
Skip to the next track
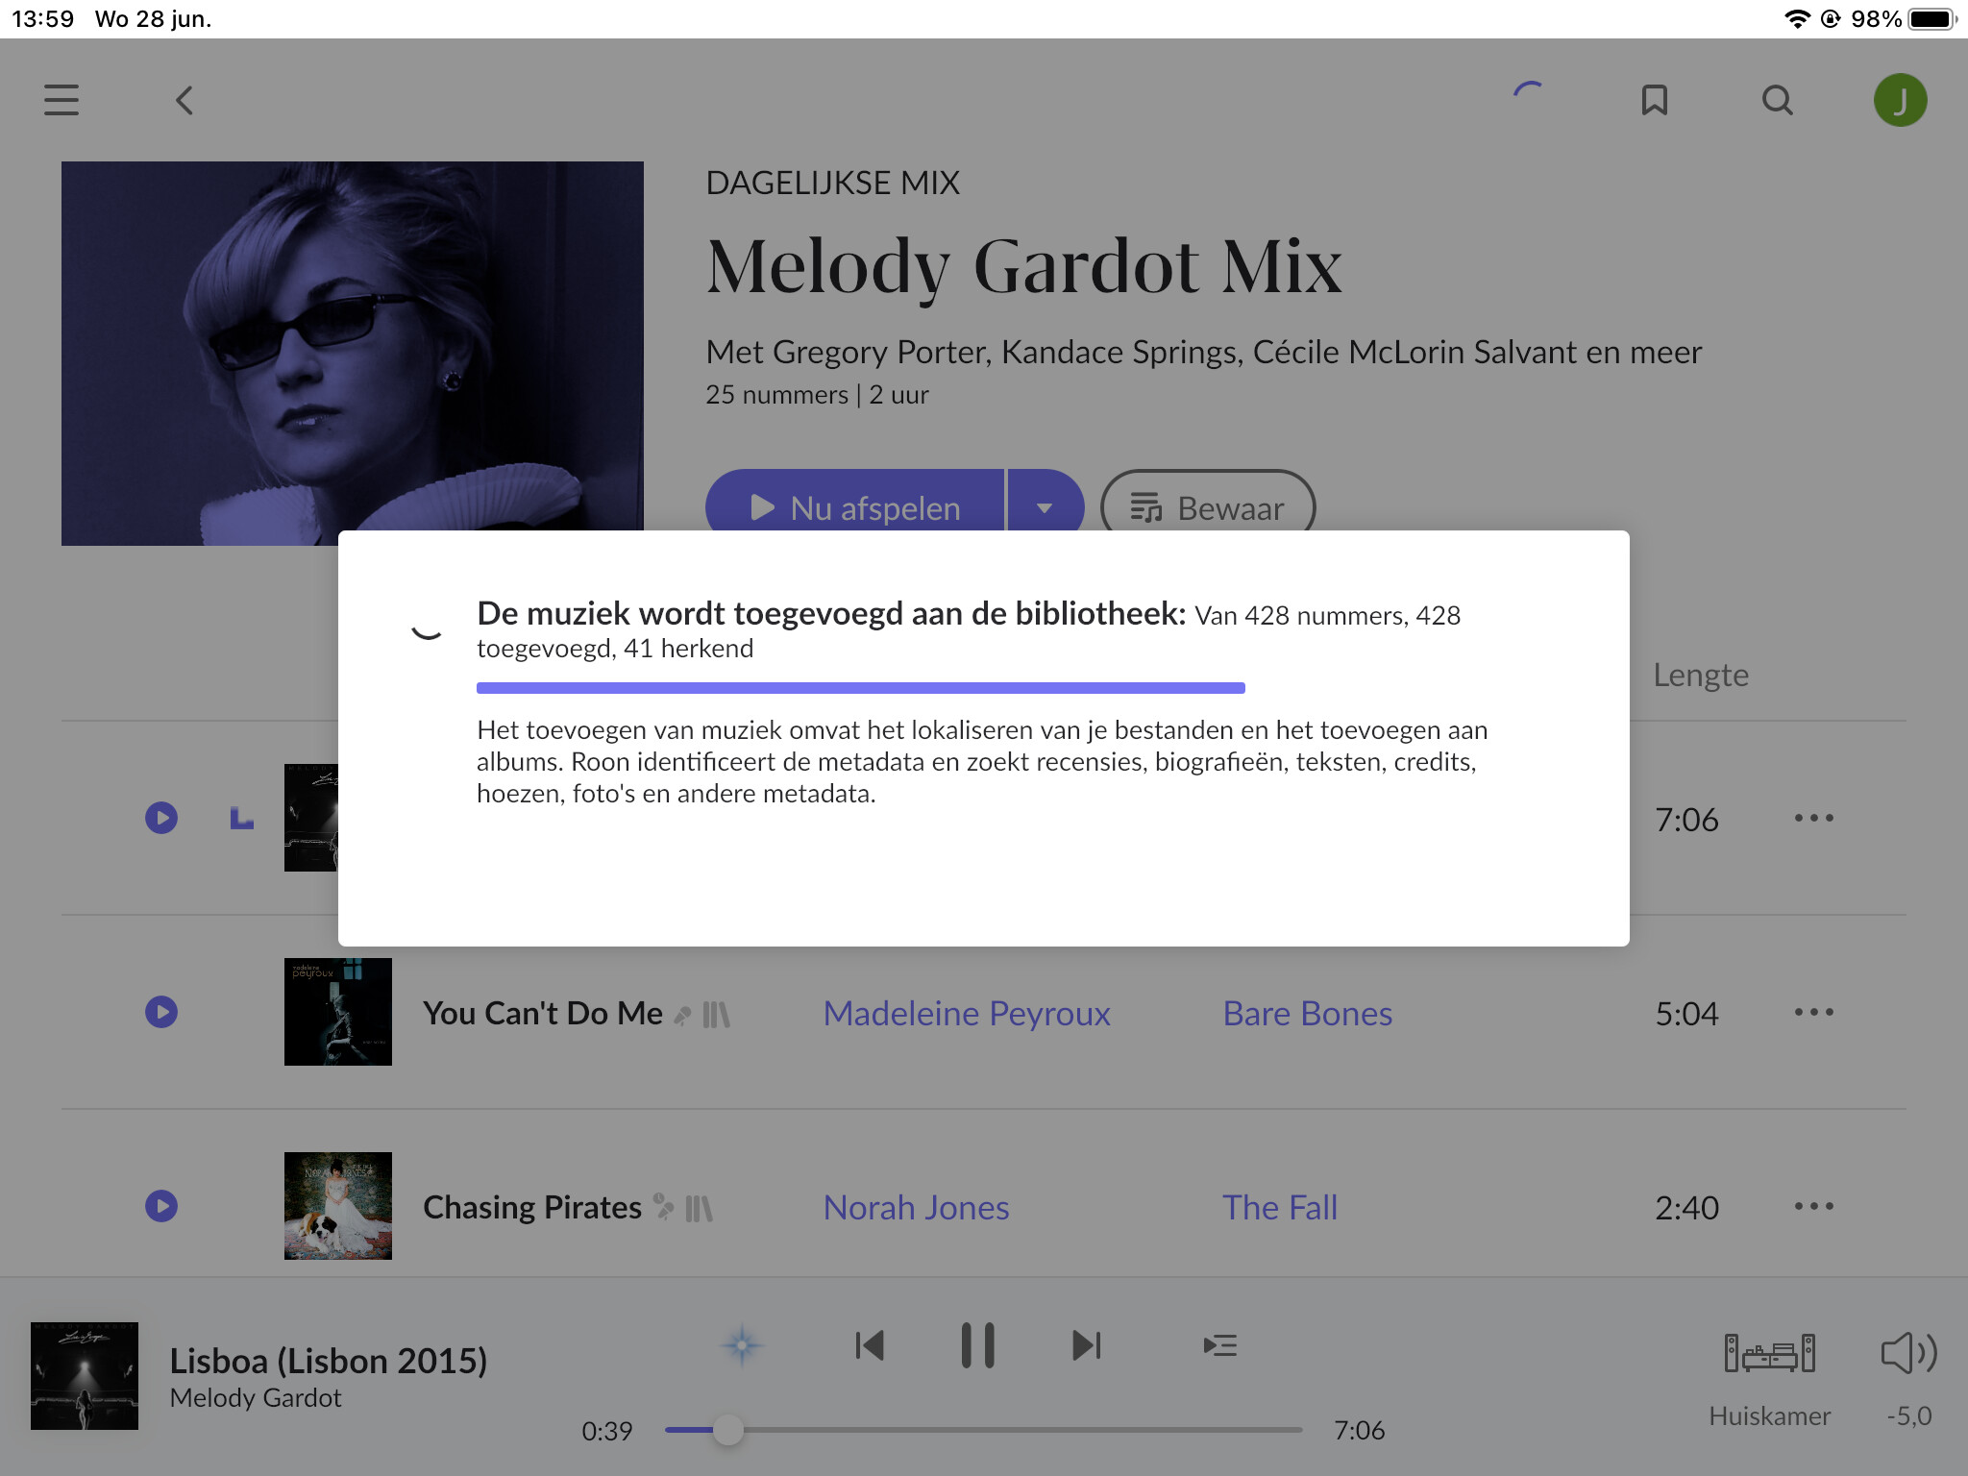pos(1086,1345)
